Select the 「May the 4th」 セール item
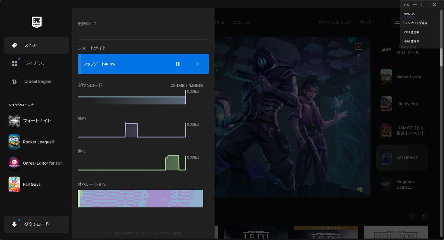The height and width of the screenshot is (240, 444). pos(402,50)
